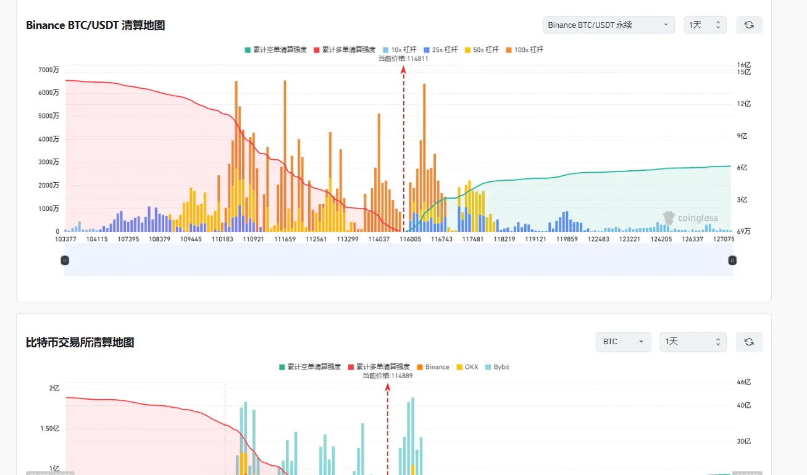
Task: Click the 12亿 right axis value
Action: coord(744,104)
